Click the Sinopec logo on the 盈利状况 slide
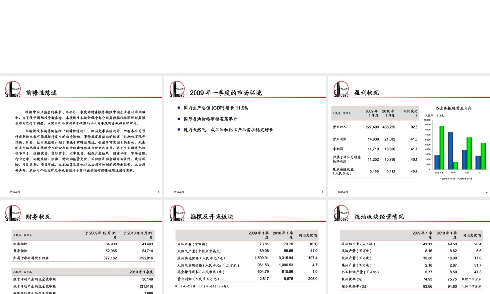490x294 pixels. click(x=341, y=89)
